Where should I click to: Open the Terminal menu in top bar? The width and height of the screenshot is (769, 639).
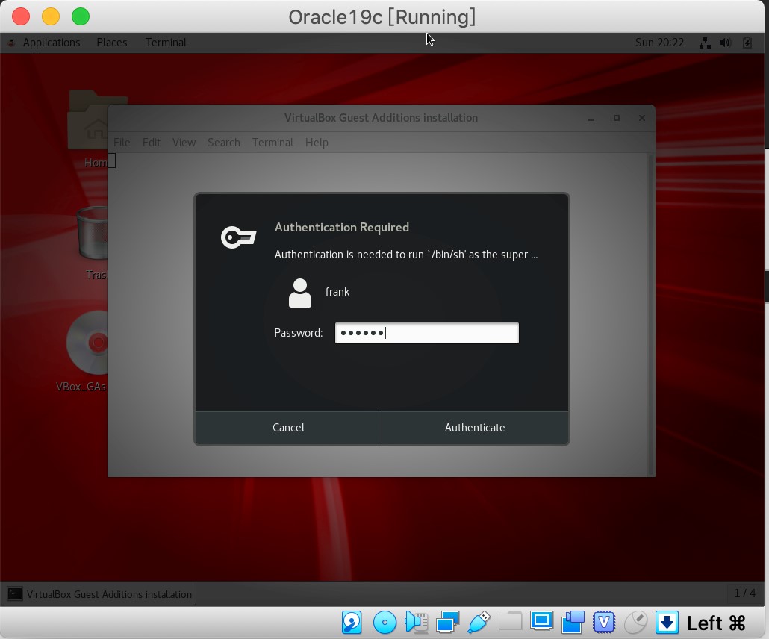pyautogui.click(x=166, y=43)
